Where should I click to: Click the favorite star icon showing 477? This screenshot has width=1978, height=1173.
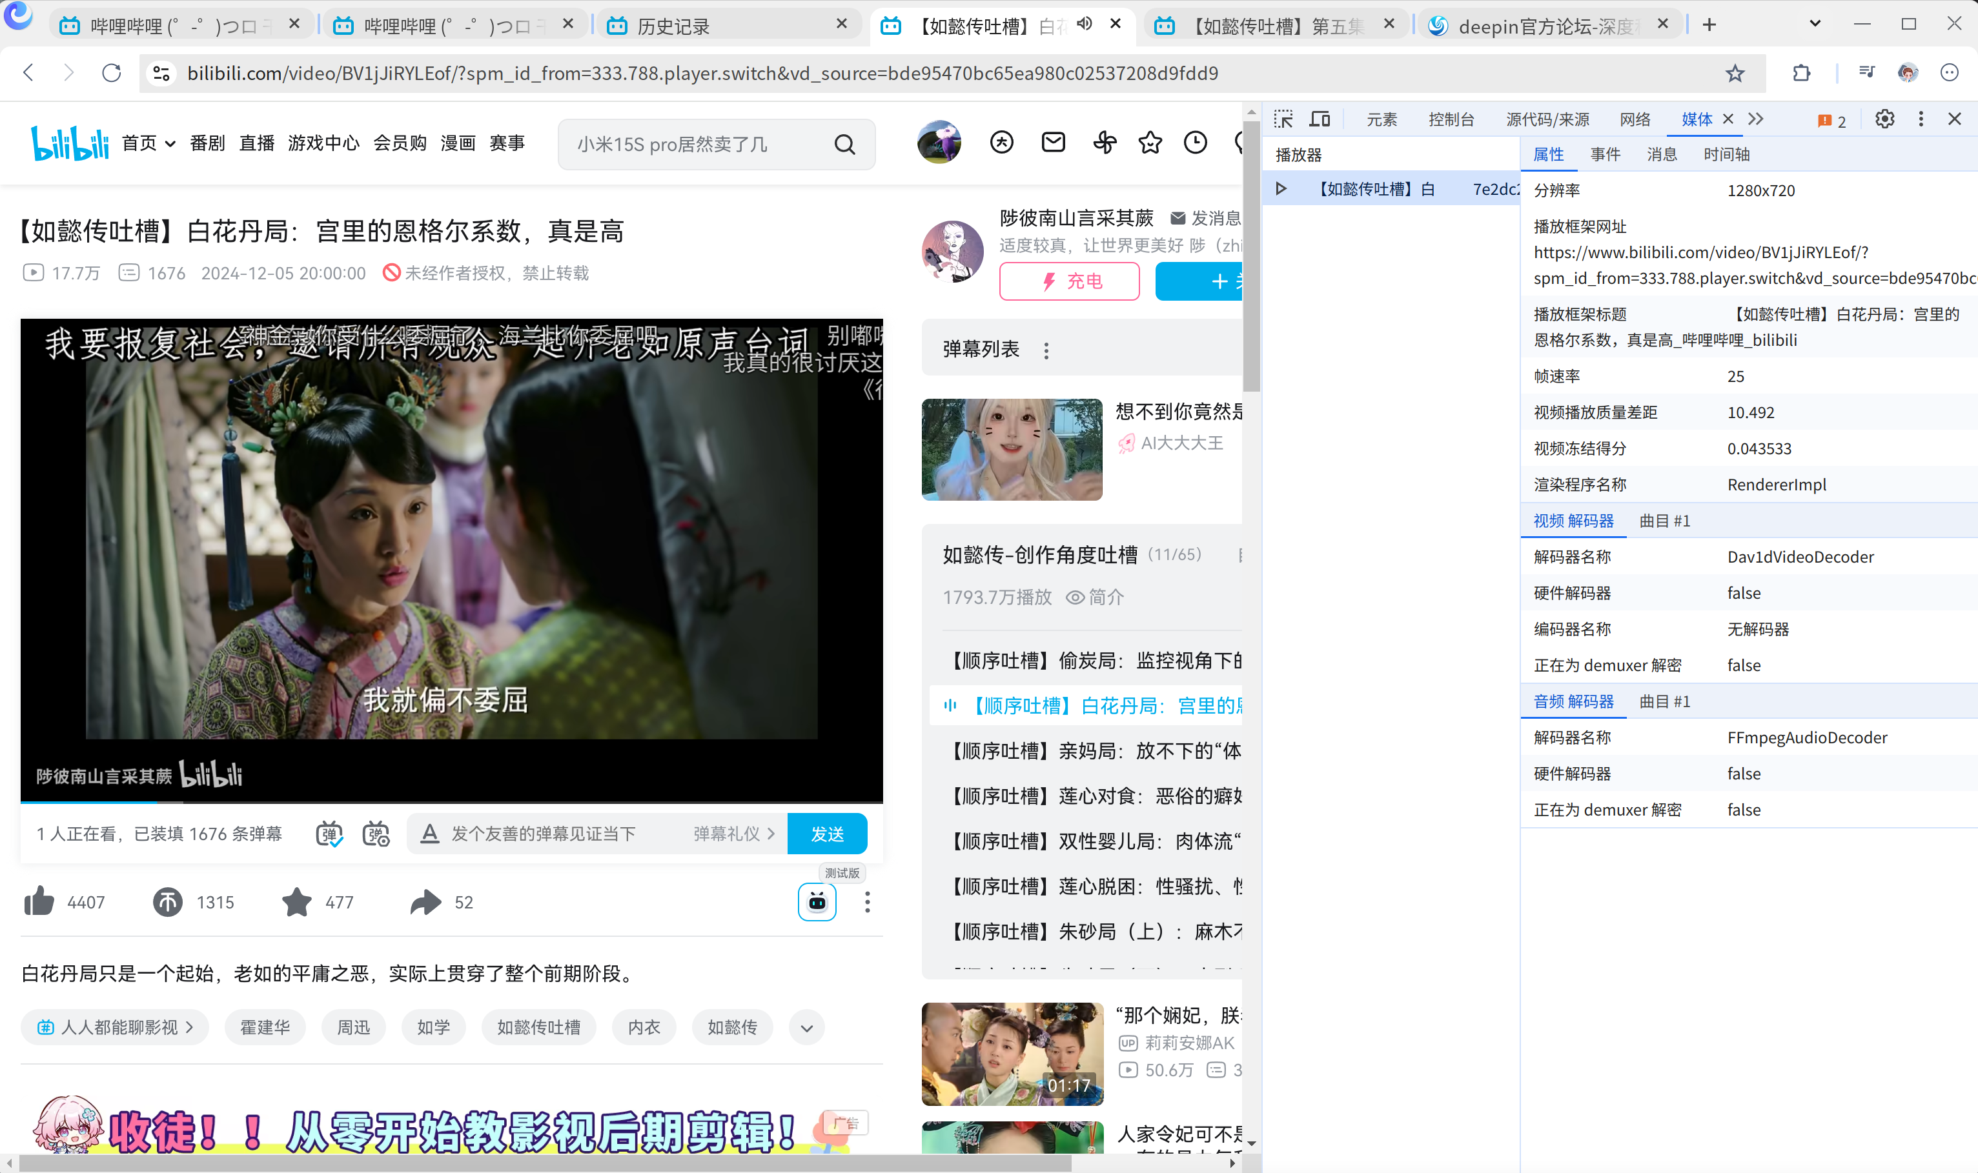pyautogui.click(x=296, y=902)
